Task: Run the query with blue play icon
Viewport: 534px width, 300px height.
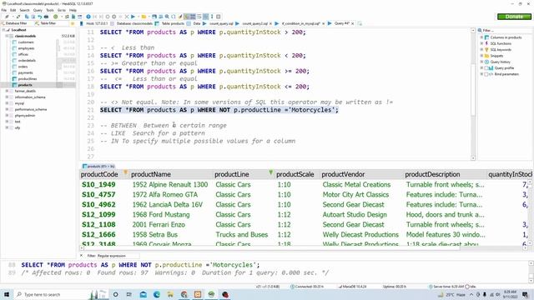Action: tap(133, 17)
